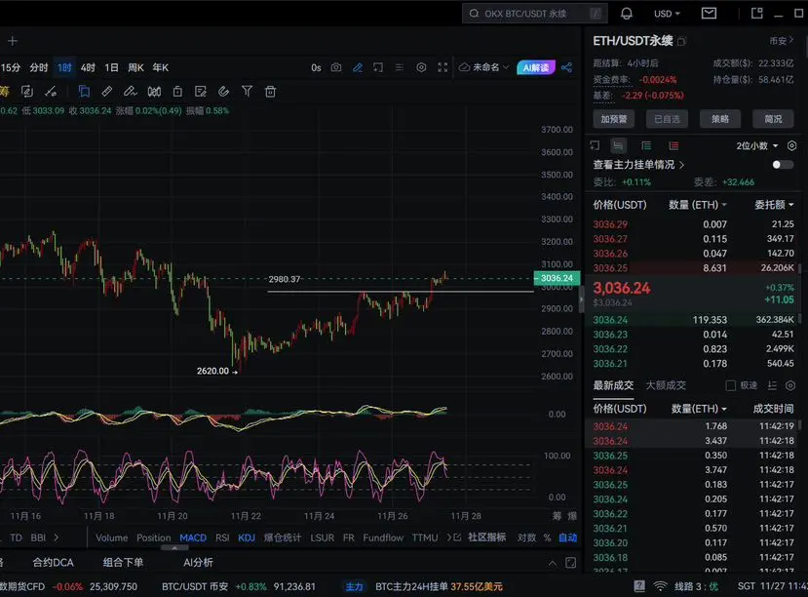This screenshot has height=597, width=808.
Task: Open the 2位小数 precision dropdown
Action: click(x=757, y=146)
